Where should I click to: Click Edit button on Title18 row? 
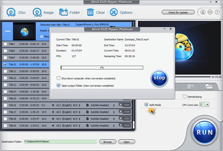(125, 118)
